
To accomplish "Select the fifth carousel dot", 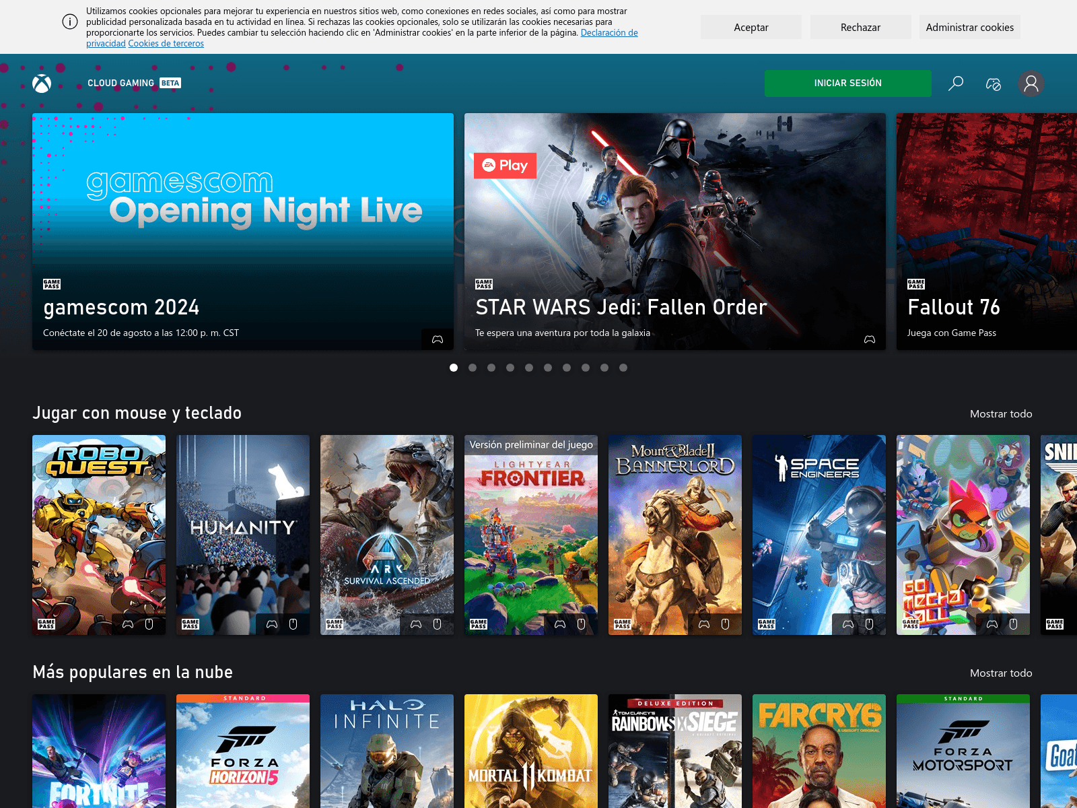I will click(529, 368).
